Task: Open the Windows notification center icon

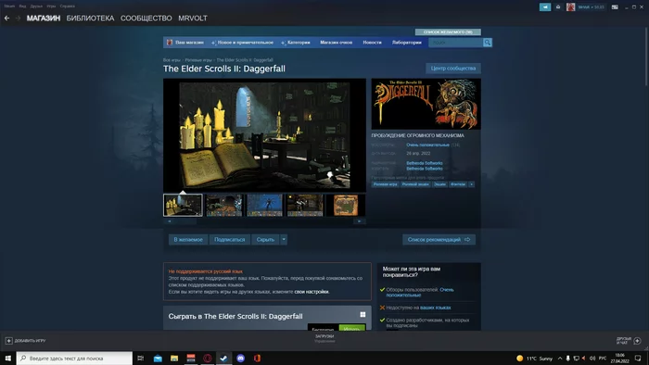Action: point(638,359)
